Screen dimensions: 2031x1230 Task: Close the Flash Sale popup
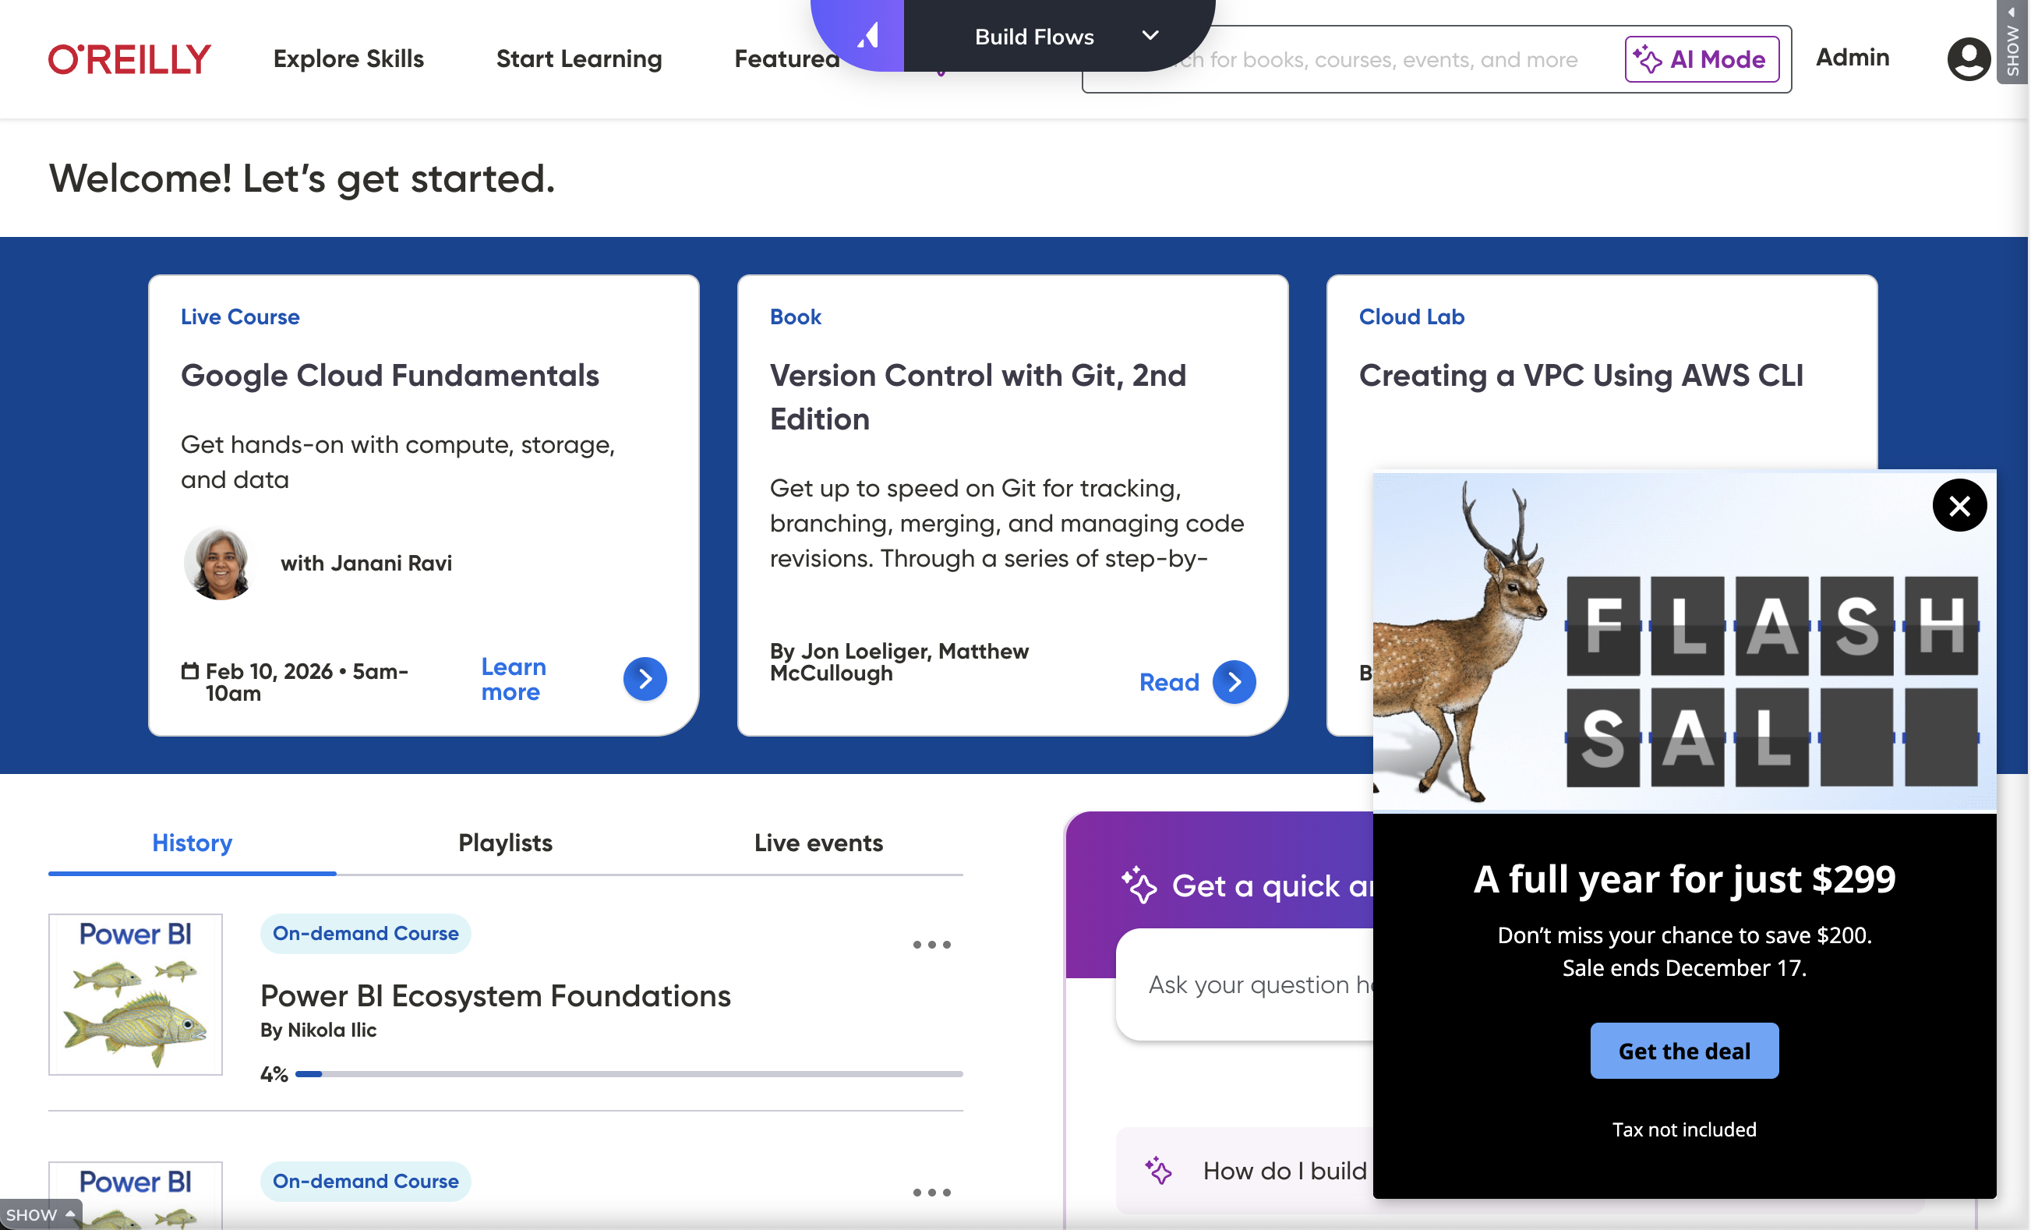click(x=1959, y=505)
